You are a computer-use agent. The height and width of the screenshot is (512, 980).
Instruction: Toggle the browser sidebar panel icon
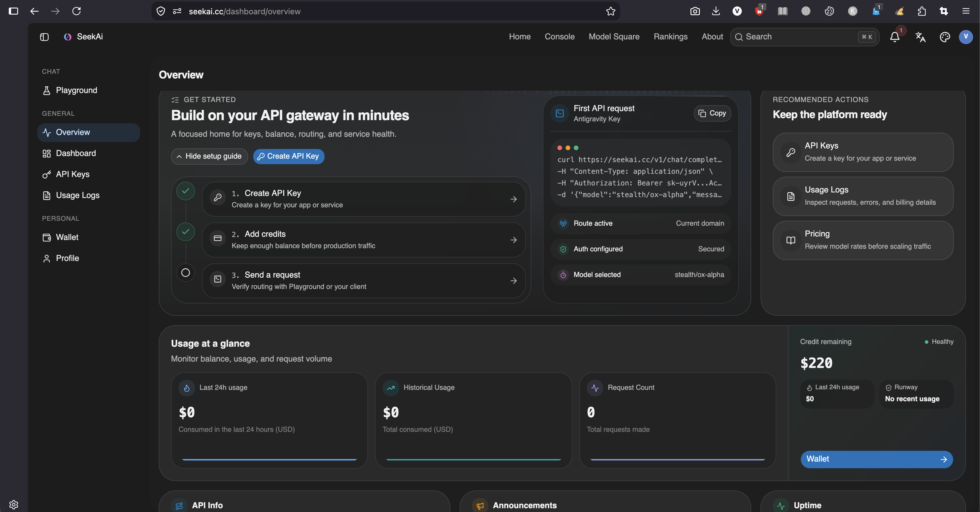(13, 11)
